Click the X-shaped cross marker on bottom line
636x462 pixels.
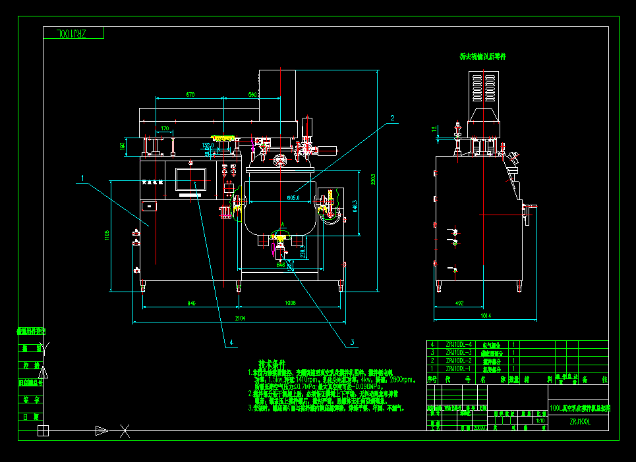point(125,431)
